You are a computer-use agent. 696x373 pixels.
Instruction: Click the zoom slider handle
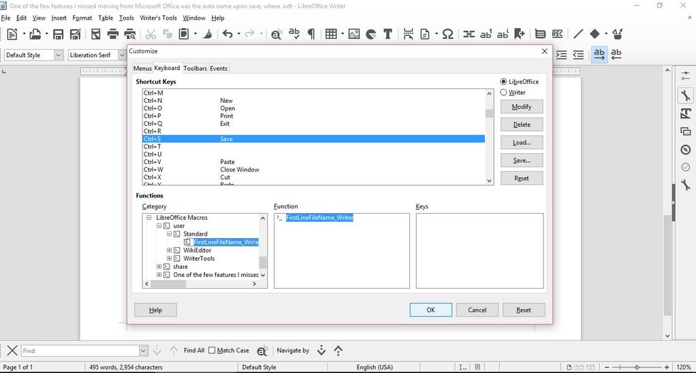pos(637,368)
